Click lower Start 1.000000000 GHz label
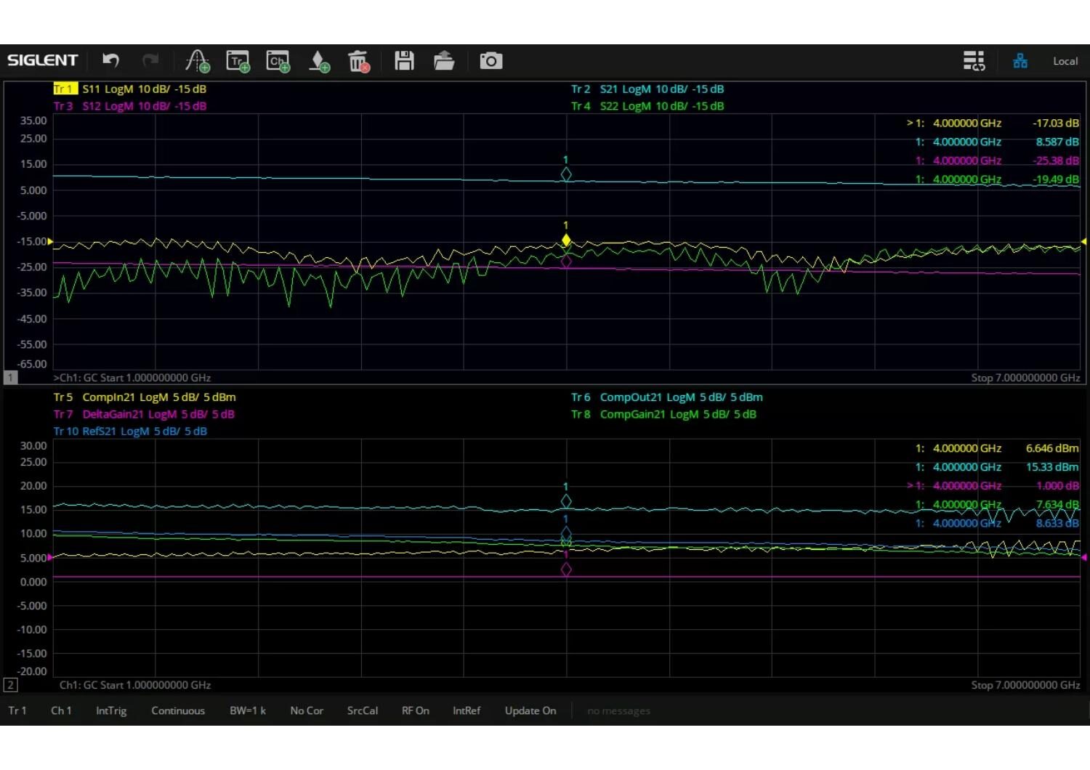The height and width of the screenshot is (770, 1090). (x=156, y=685)
